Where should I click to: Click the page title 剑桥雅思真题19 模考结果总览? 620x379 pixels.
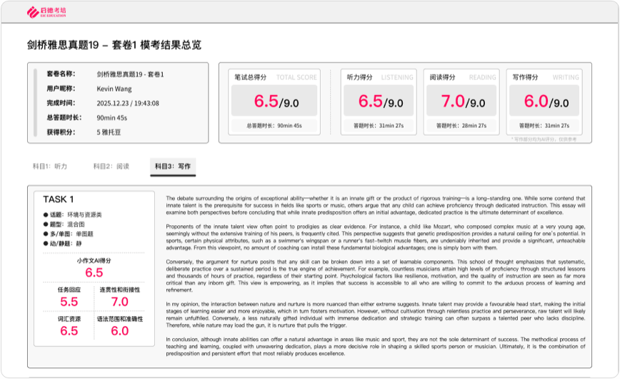pyautogui.click(x=114, y=45)
